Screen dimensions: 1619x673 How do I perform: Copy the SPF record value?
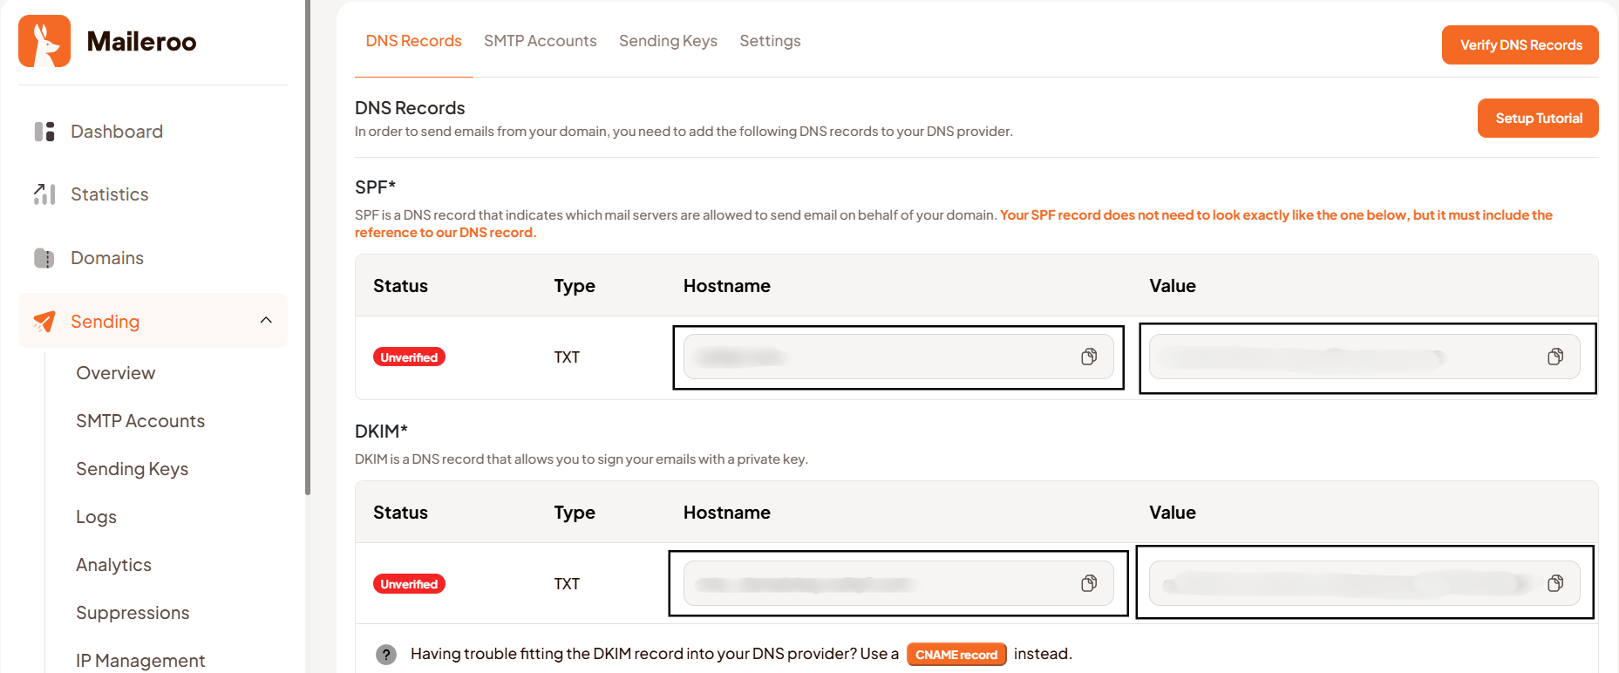tap(1555, 357)
